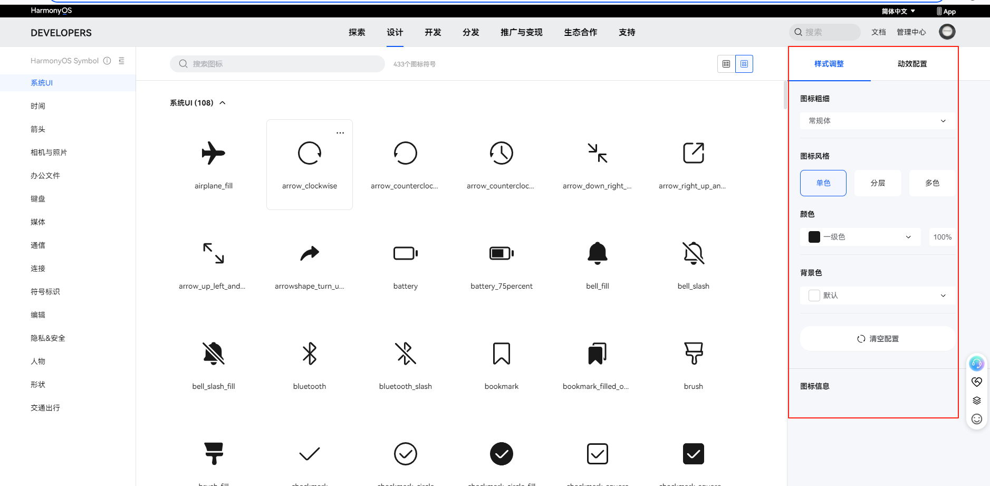The width and height of the screenshot is (990, 486).
Task: Select the bluetooth icon
Action: [310, 354]
